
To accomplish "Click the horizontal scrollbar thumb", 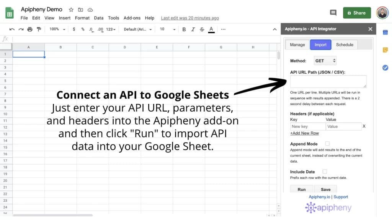I will point(53,215).
